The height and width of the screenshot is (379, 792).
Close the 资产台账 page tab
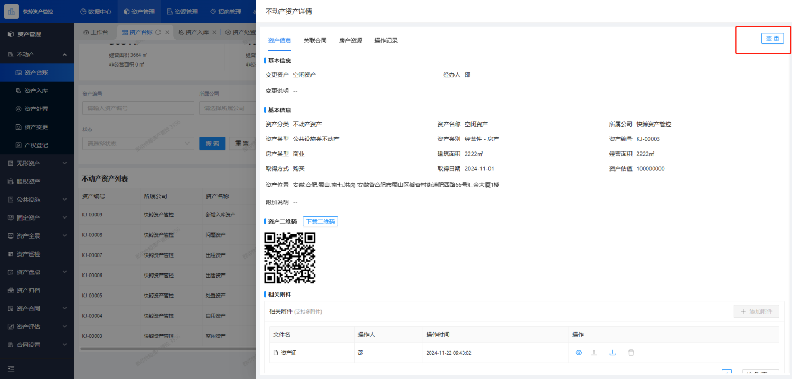(x=167, y=32)
